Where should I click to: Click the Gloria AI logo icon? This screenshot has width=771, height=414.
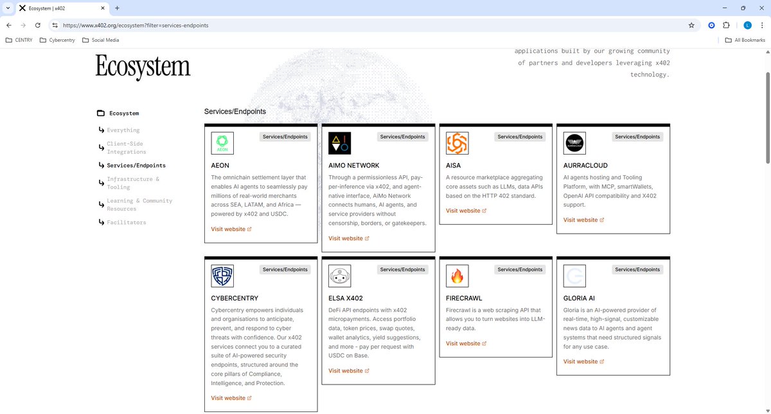click(x=574, y=276)
